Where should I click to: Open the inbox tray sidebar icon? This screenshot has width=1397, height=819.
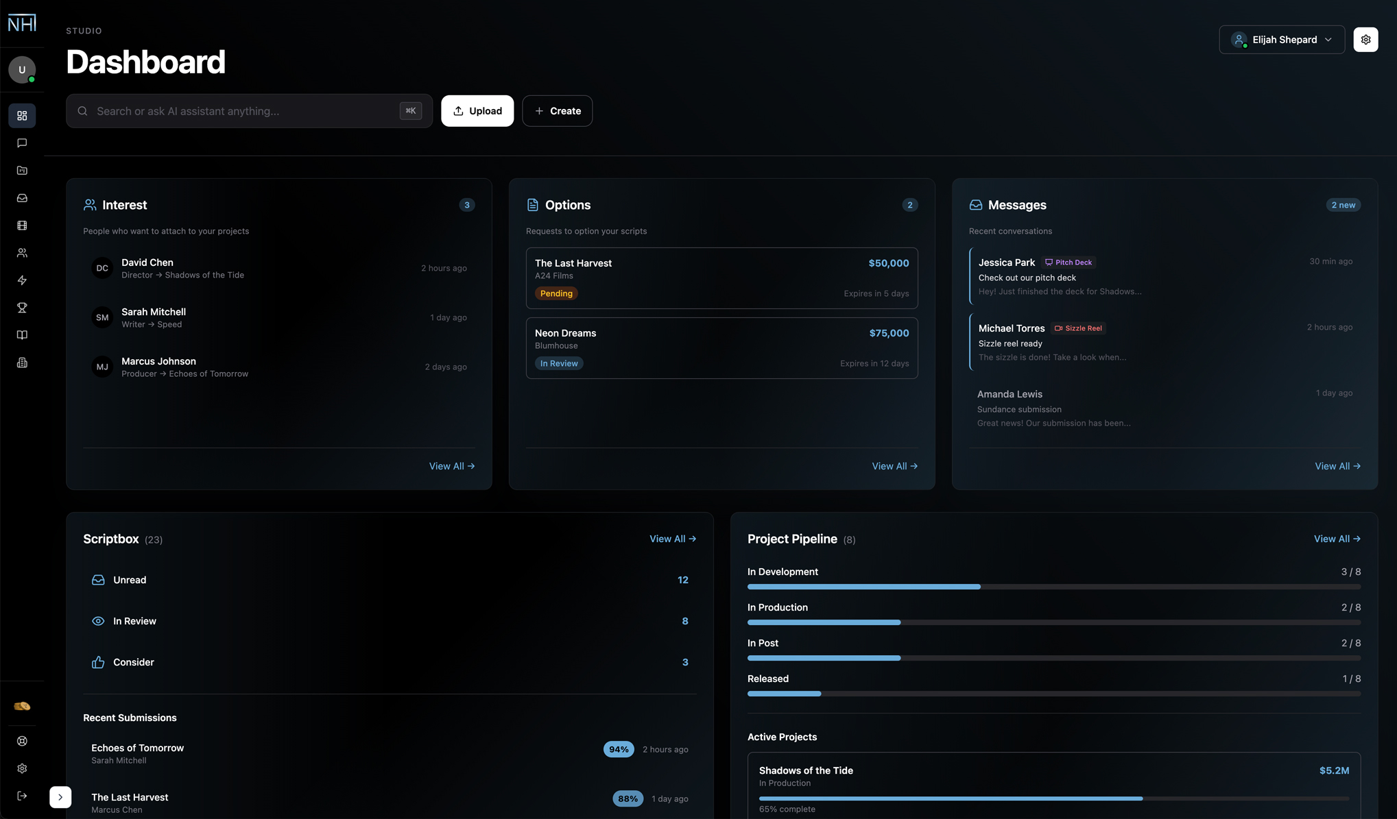point(22,198)
